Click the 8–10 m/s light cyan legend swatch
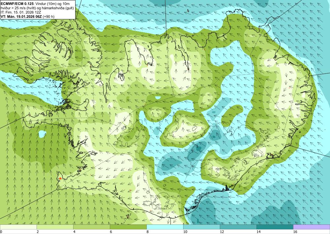 coord(165,227)
